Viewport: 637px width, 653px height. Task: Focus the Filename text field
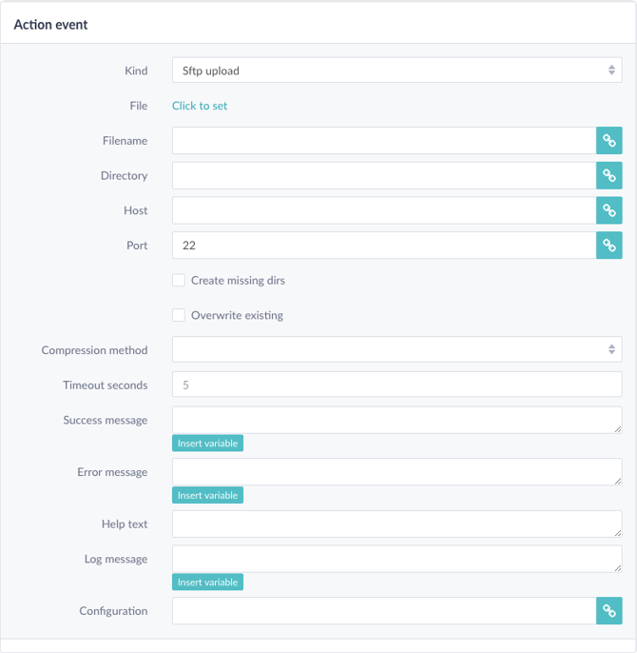[x=384, y=141]
